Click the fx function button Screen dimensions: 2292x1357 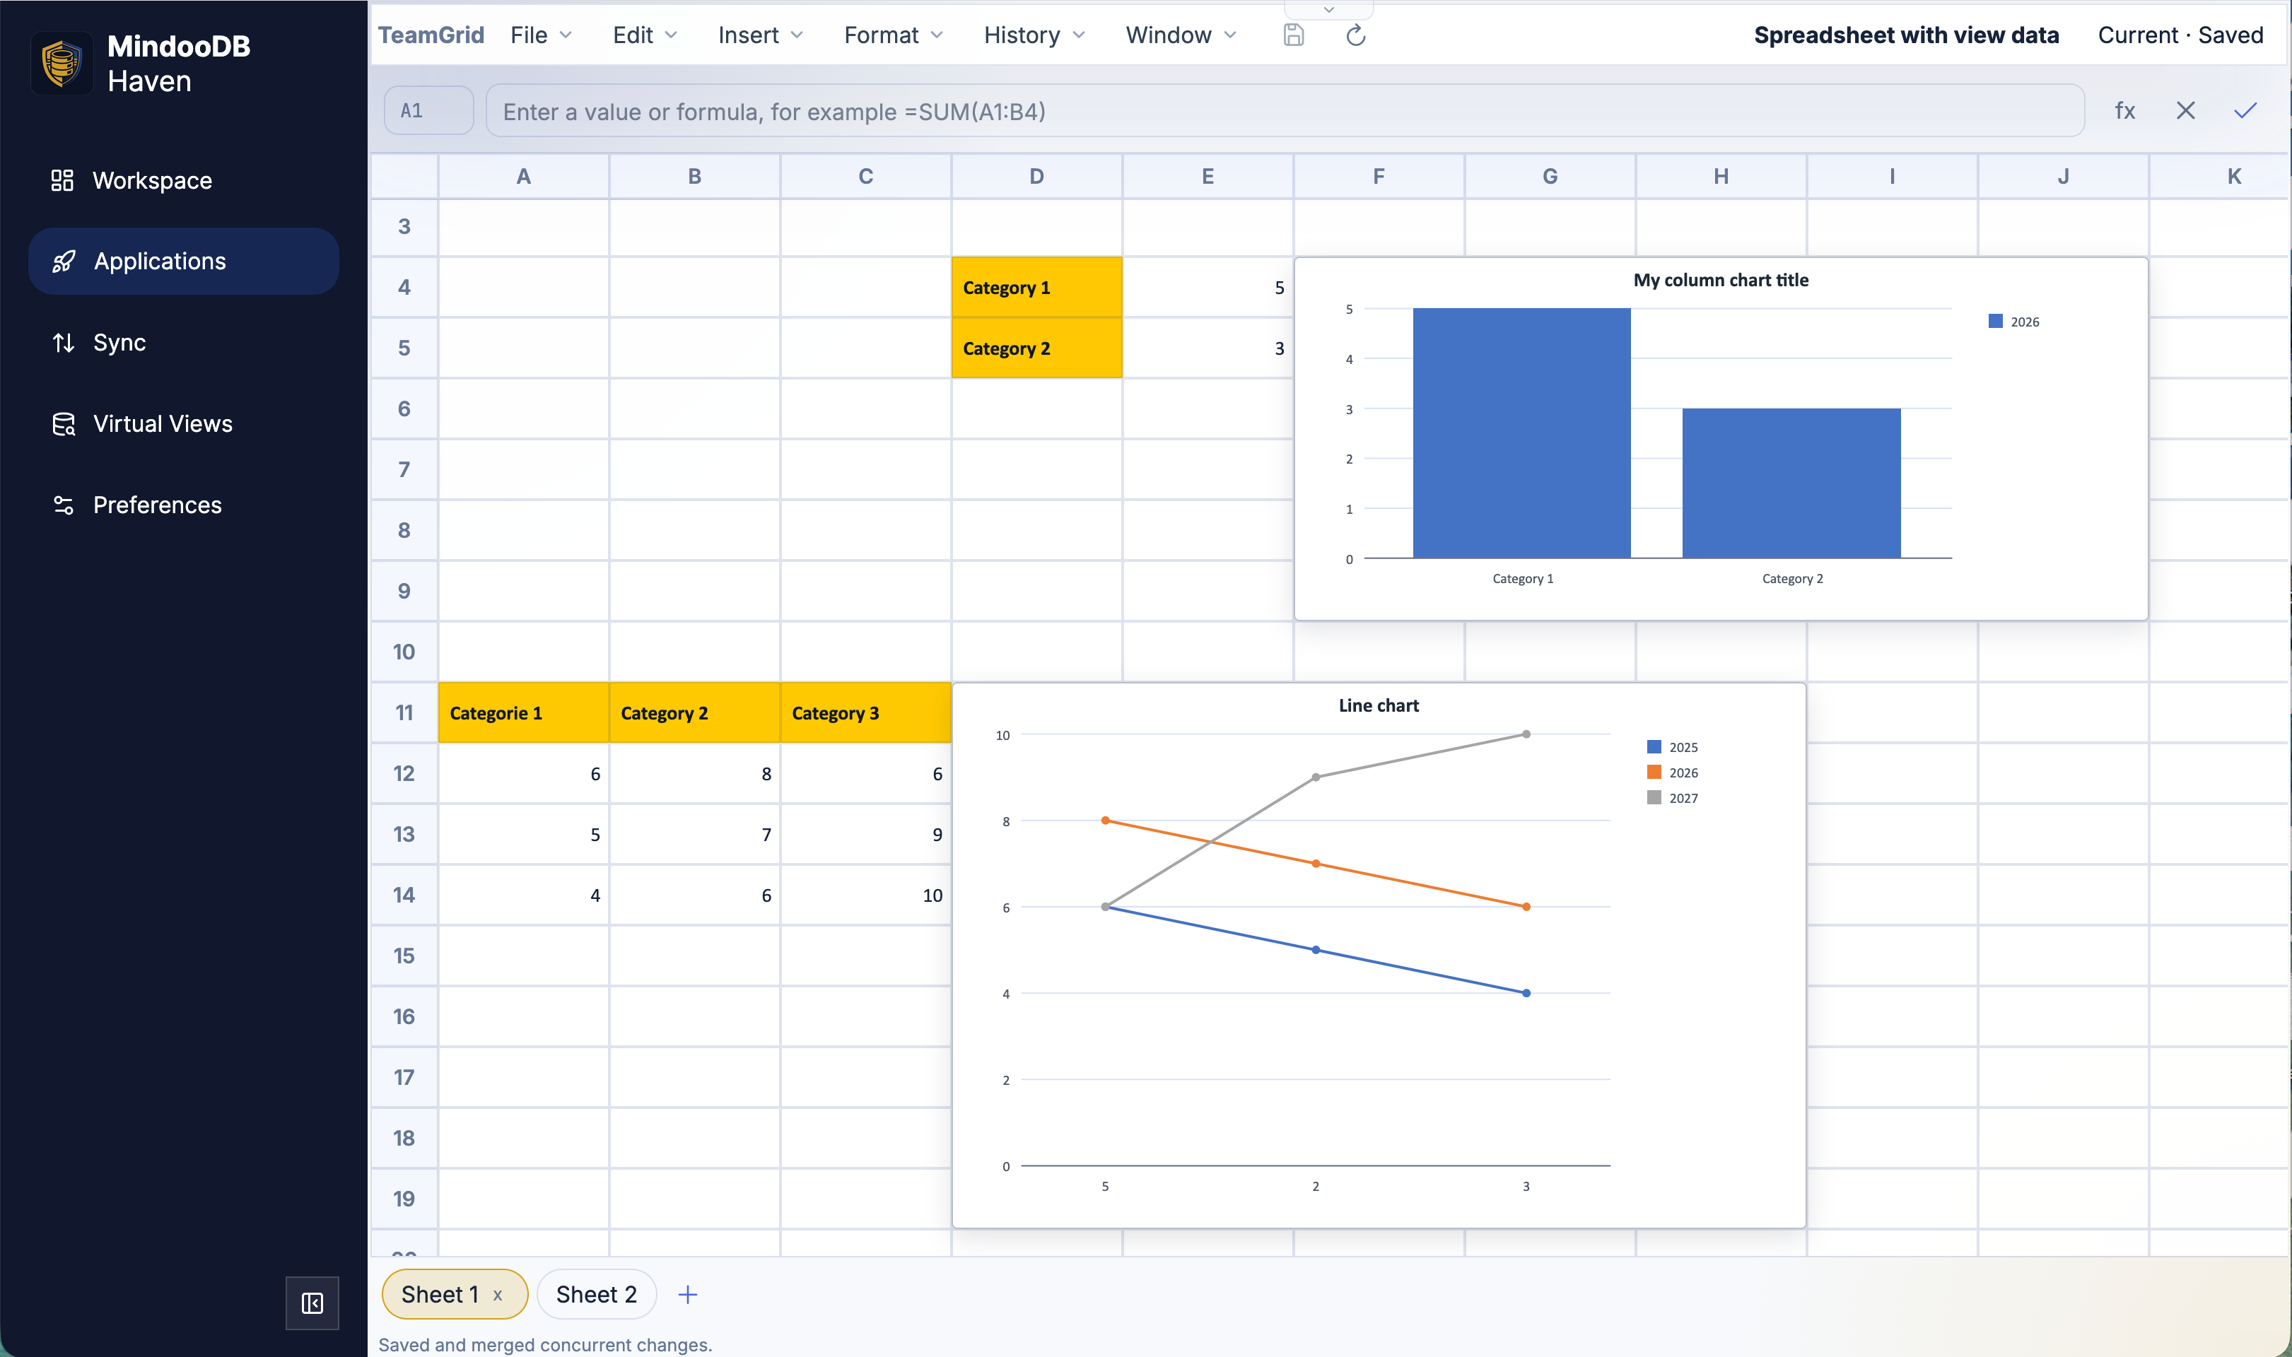click(2124, 111)
